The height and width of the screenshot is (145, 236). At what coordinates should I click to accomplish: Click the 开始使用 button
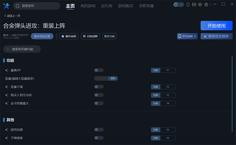(x=217, y=26)
